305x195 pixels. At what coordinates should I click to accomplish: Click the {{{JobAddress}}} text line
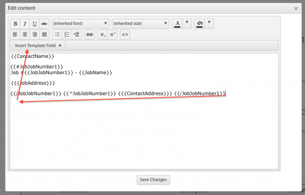[33, 83]
